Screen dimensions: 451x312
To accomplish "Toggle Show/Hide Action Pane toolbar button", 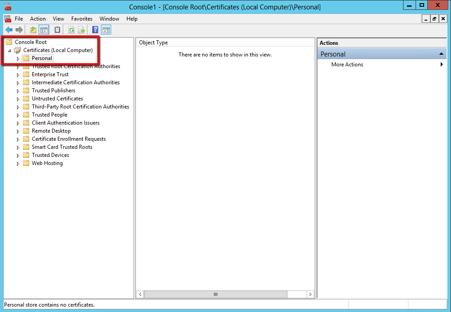I will (x=106, y=30).
